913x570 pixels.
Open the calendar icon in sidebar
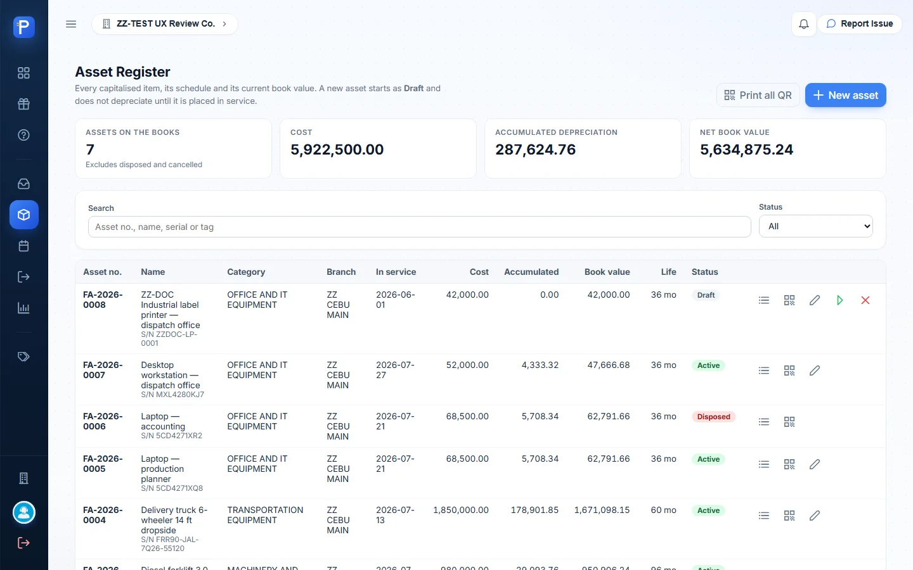(x=23, y=246)
